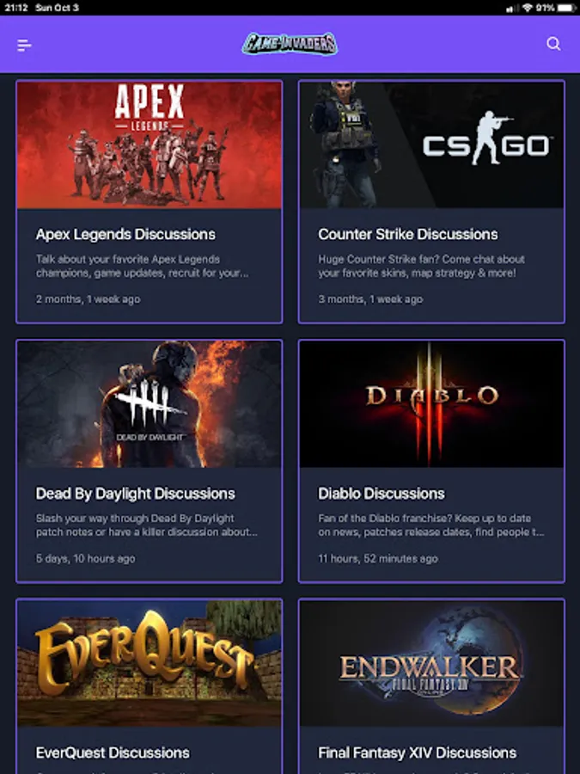The image size is (580, 774).
Task: Select the Endwalker Final Fantasy XIV banner
Action: 431,663
